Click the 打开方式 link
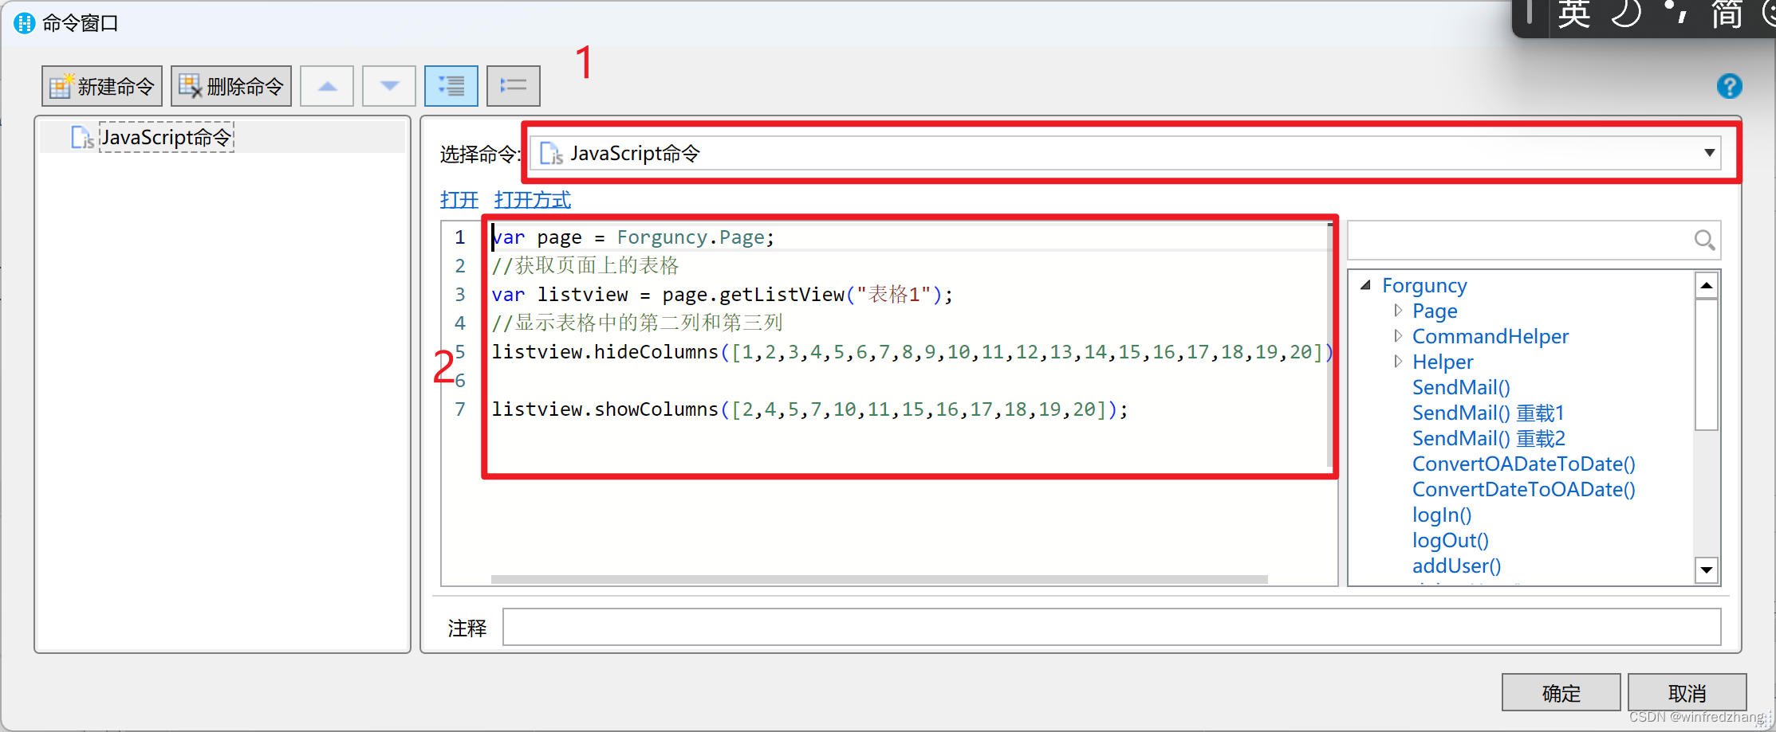The image size is (1776, 732). 533,199
